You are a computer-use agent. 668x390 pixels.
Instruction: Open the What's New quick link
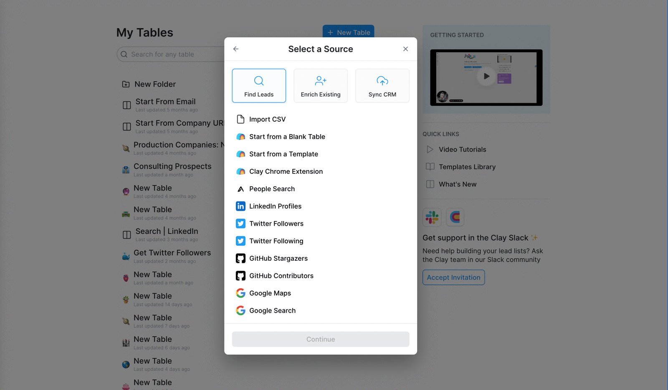pyautogui.click(x=457, y=184)
